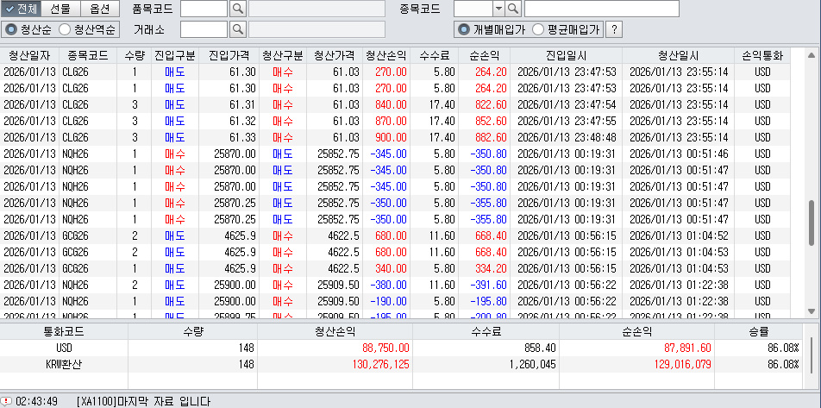
Task: Switch to the 옵션 tab
Action: (99, 9)
